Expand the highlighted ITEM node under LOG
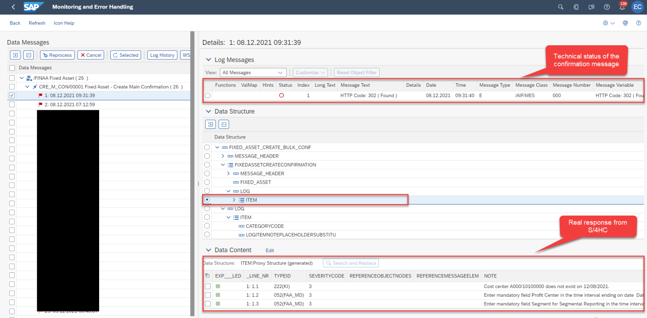This screenshot has width=647, height=318. (x=234, y=200)
